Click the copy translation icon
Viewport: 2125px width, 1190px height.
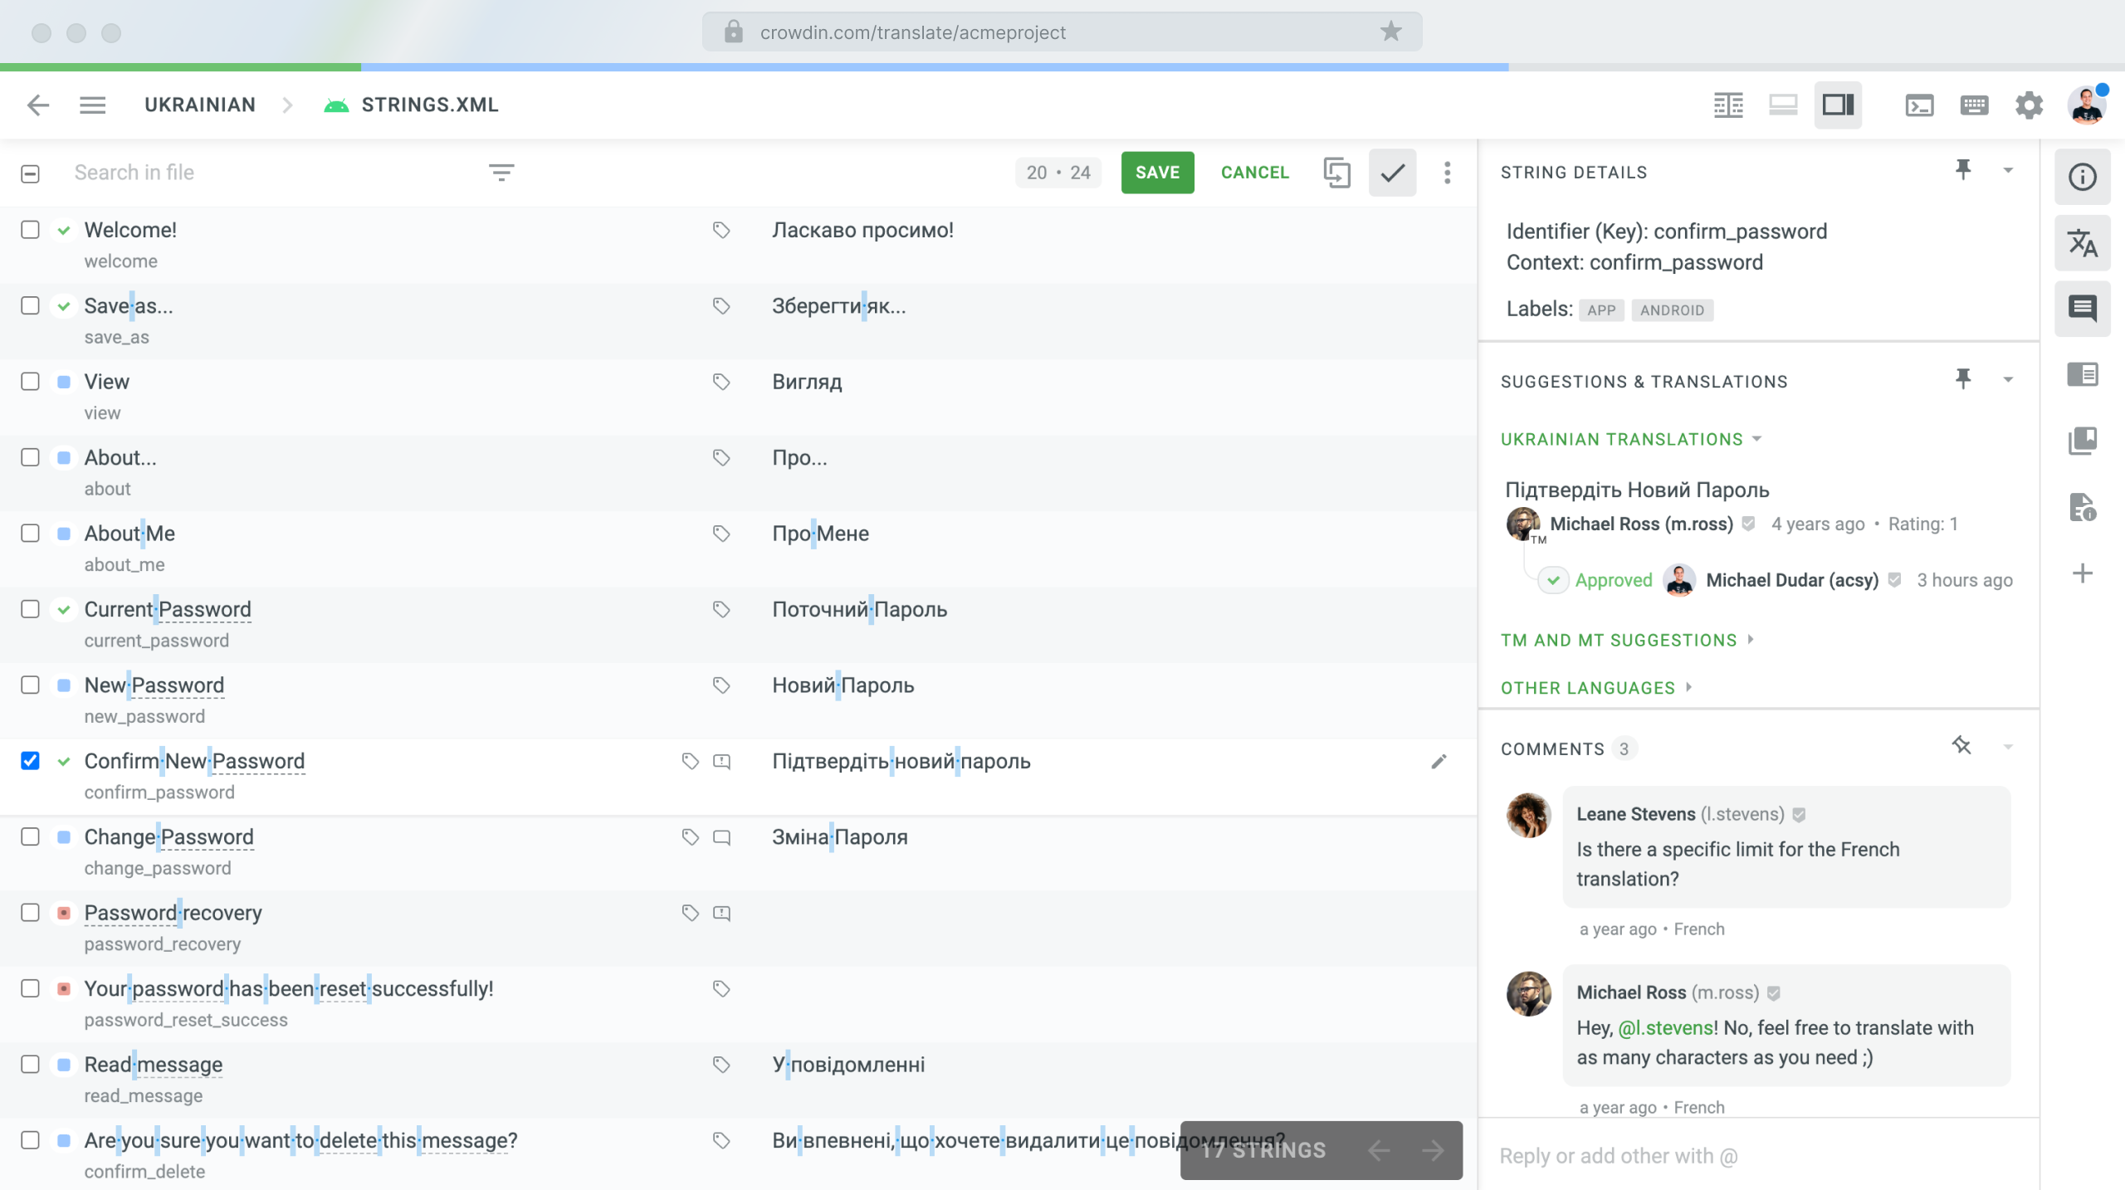click(x=1338, y=172)
